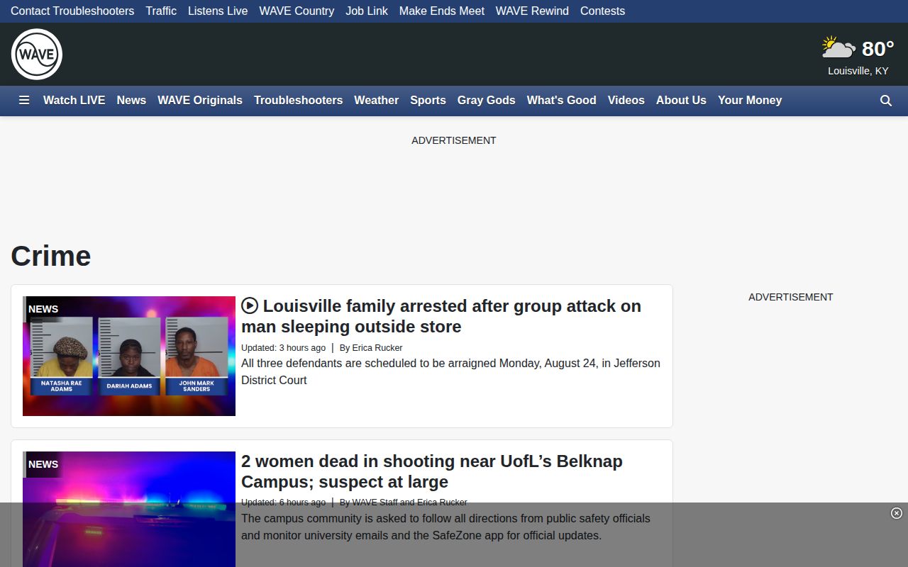Read the Louisville family arrested article
Viewport: 908px width, 567px height.
[x=441, y=316]
